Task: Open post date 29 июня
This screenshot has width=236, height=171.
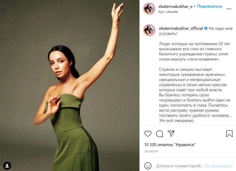Action: (151, 151)
